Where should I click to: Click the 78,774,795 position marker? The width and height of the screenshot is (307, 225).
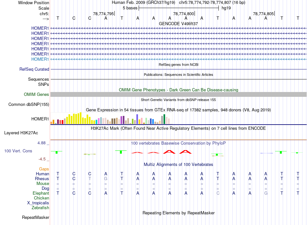(x=103, y=14)
